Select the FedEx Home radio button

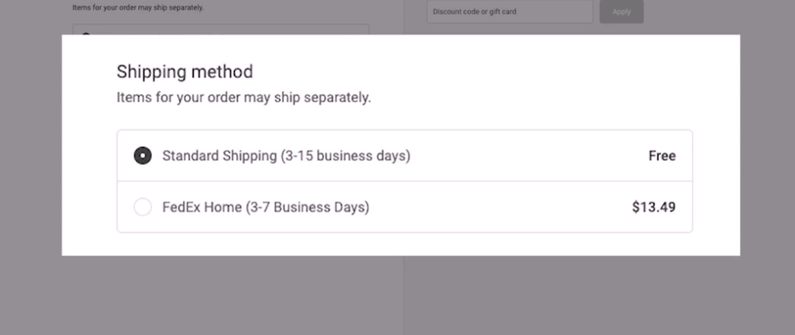click(143, 208)
